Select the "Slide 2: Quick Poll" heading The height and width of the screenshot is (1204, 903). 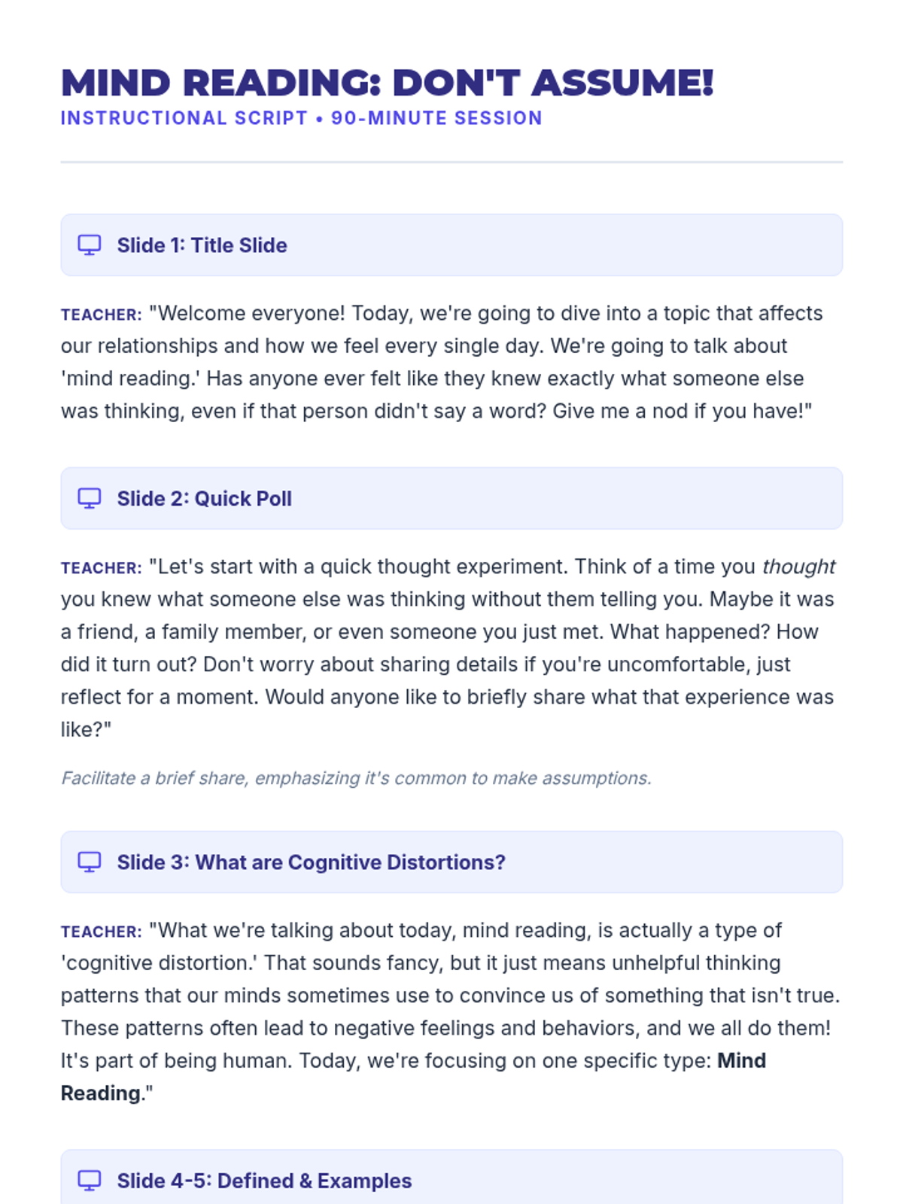click(204, 499)
